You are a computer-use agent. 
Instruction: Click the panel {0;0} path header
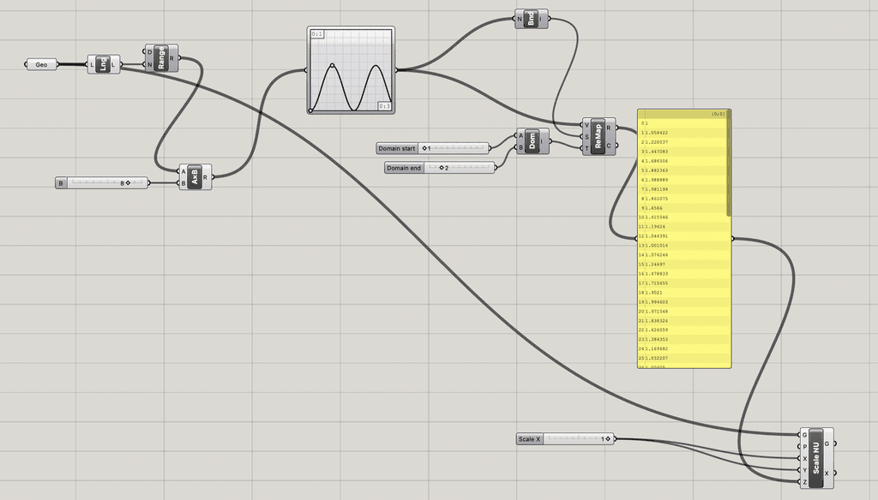(x=684, y=114)
